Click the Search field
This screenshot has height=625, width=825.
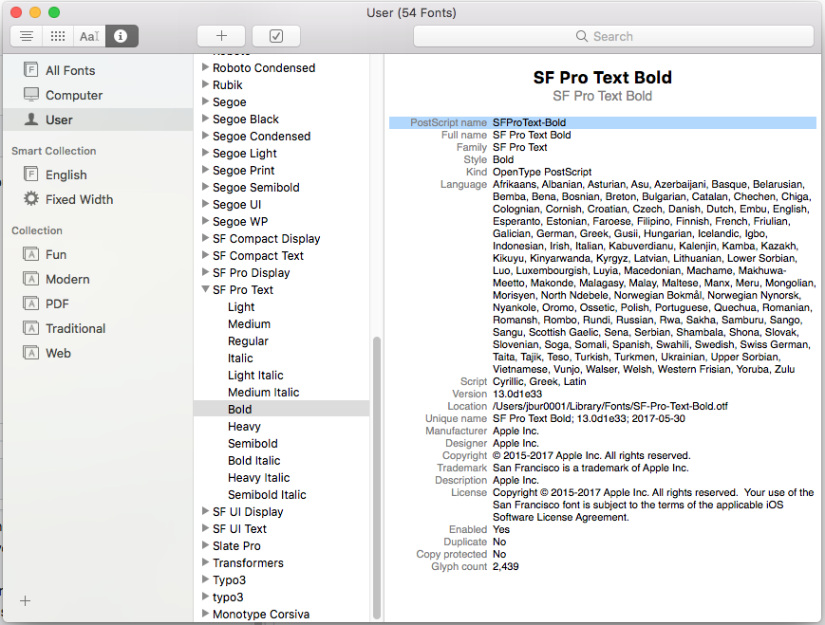[613, 36]
